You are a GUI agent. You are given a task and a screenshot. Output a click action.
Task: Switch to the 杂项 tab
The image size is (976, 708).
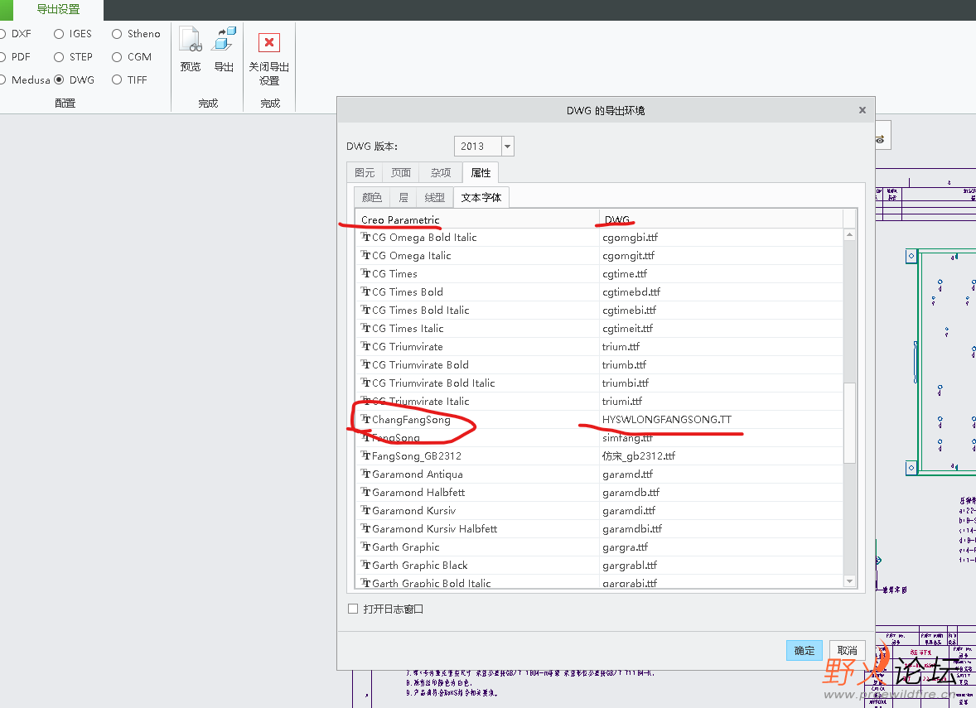pos(441,172)
